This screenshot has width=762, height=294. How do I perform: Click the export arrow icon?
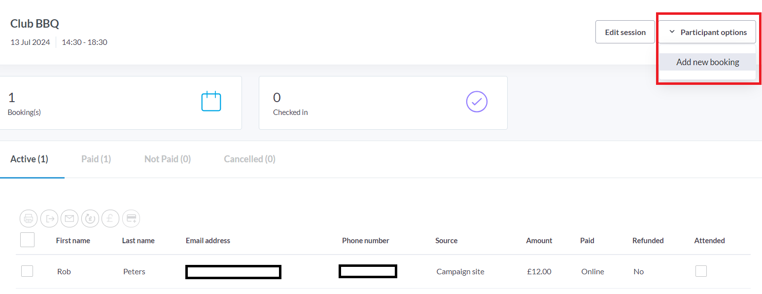[49, 219]
